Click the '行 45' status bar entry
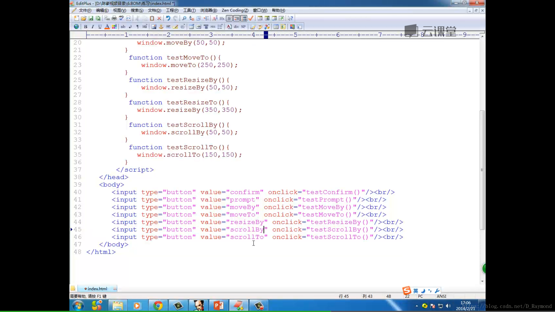 coord(344,296)
